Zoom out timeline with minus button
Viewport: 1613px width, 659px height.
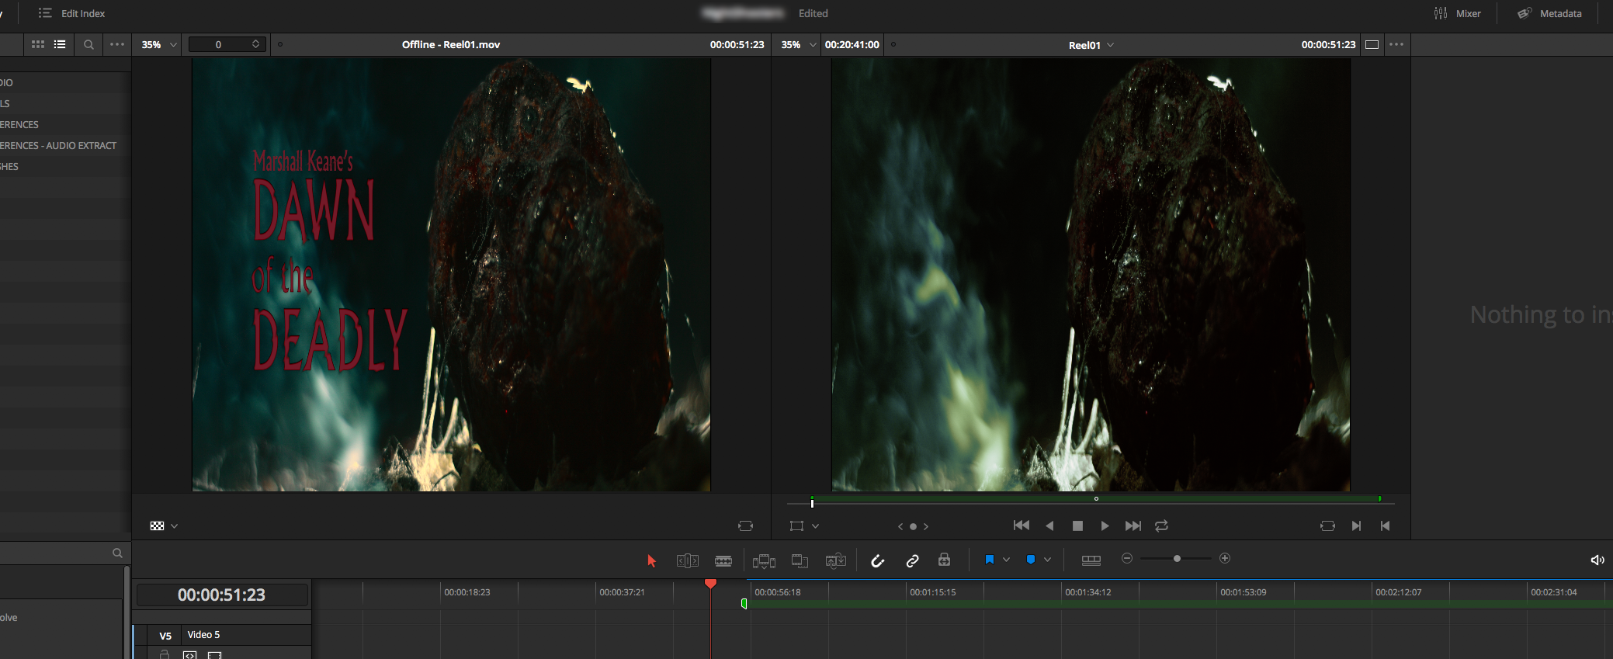[x=1127, y=558]
